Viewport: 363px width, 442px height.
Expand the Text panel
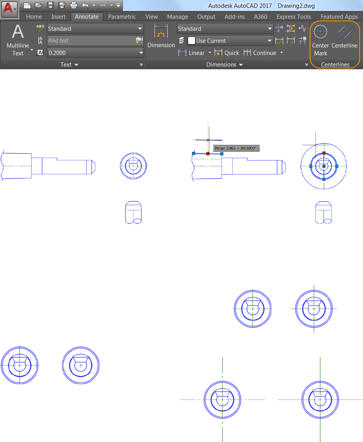pos(69,65)
